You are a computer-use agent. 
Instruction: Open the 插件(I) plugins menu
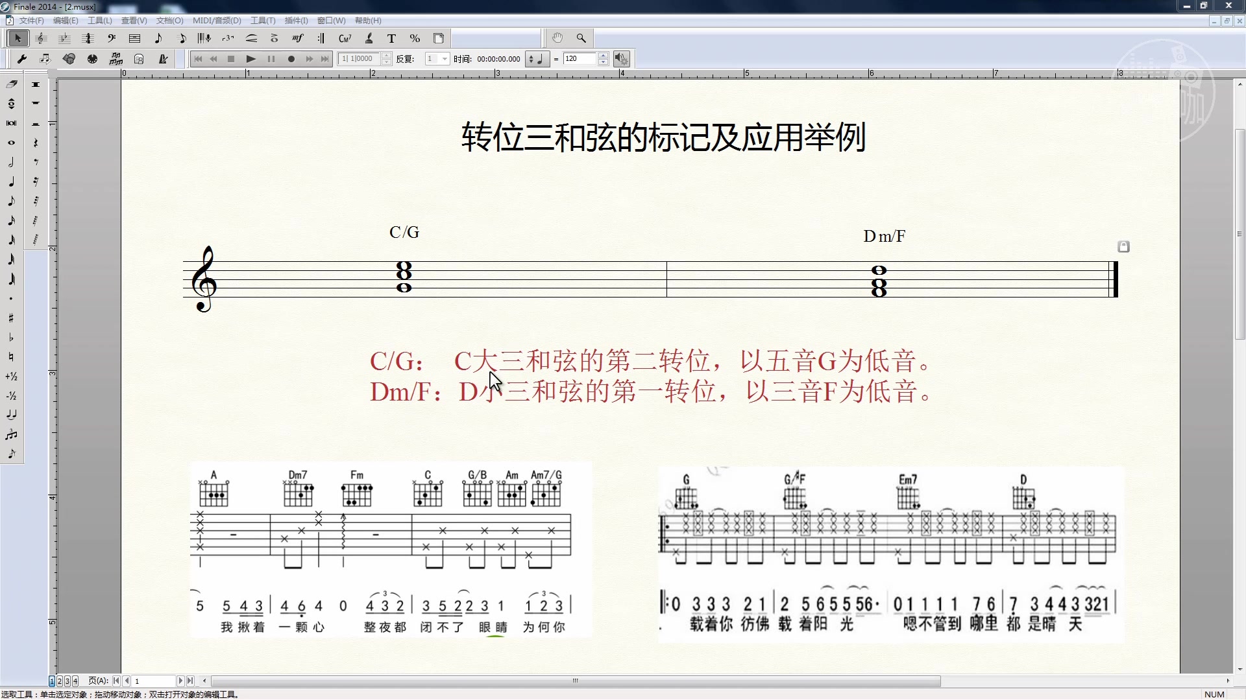pyautogui.click(x=296, y=21)
